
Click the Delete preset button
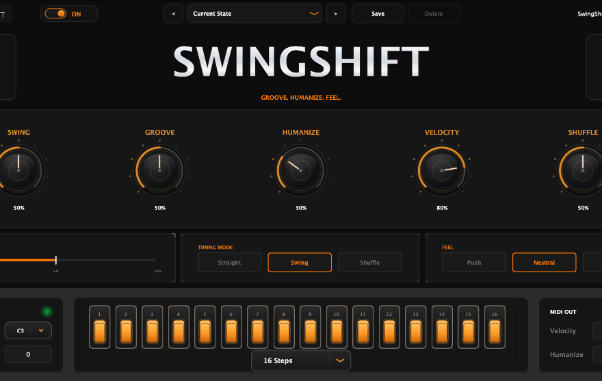pyautogui.click(x=434, y=14)
